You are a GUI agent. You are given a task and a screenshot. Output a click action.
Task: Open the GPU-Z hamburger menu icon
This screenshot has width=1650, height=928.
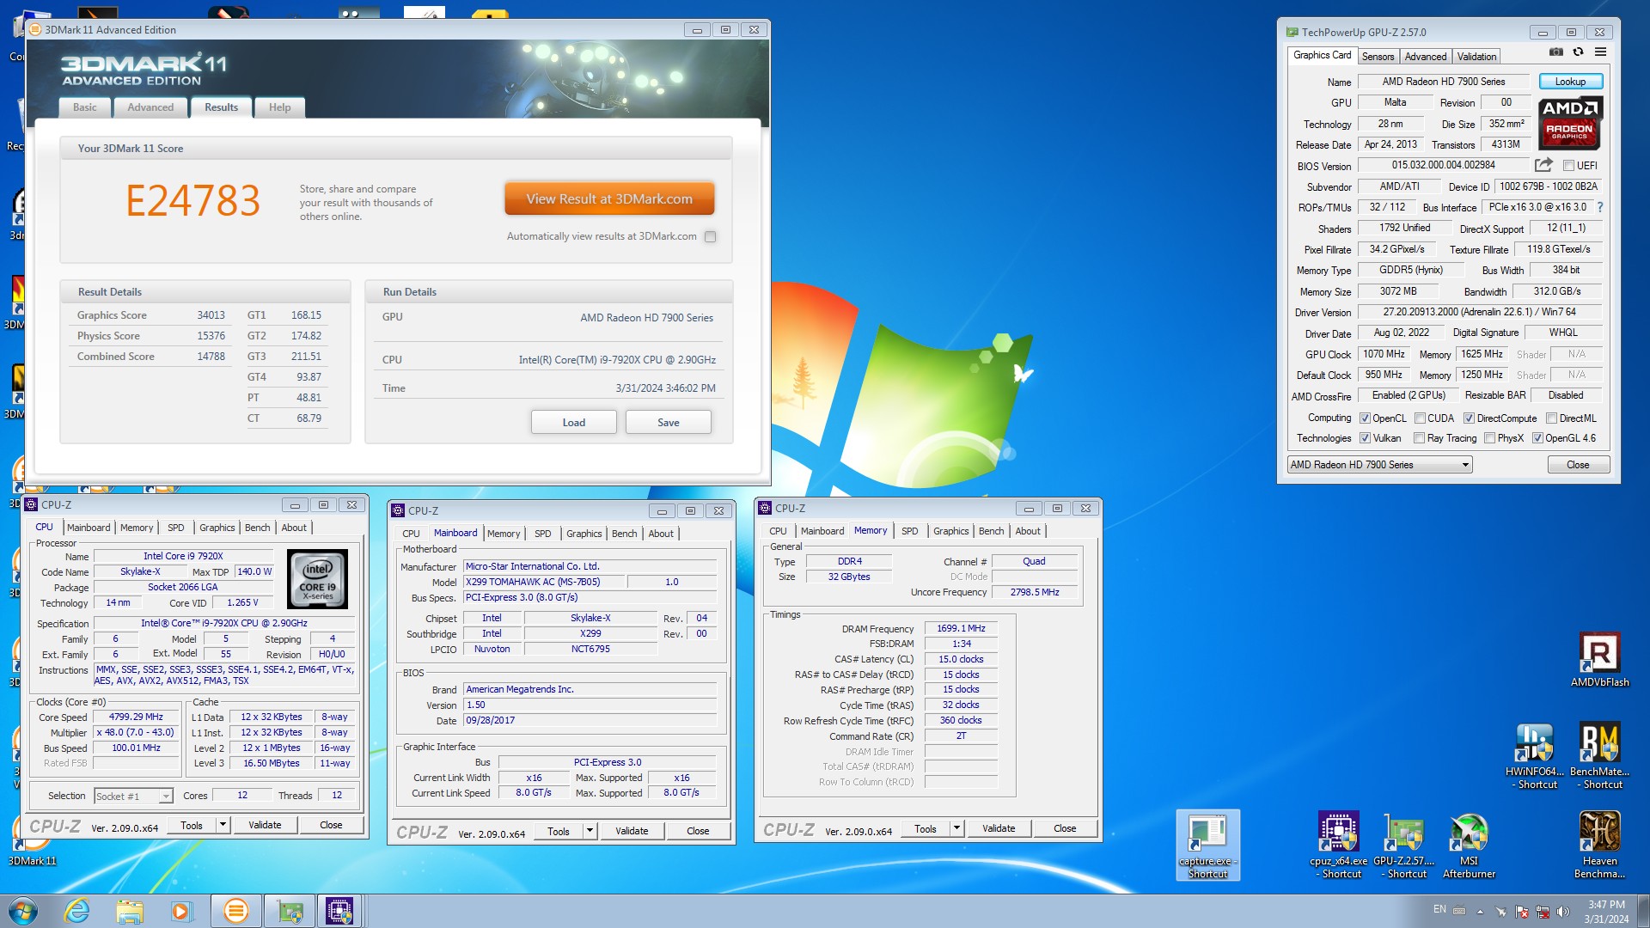tap(1600, 52)
